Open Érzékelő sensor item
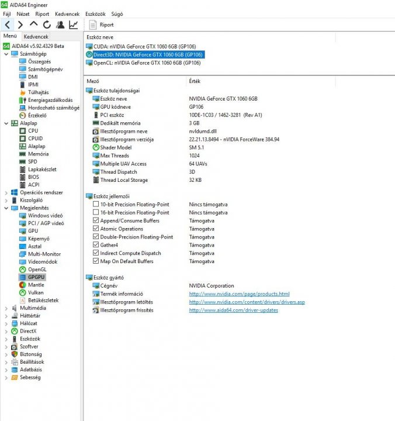The image size is (395, 421). point(37,115)
